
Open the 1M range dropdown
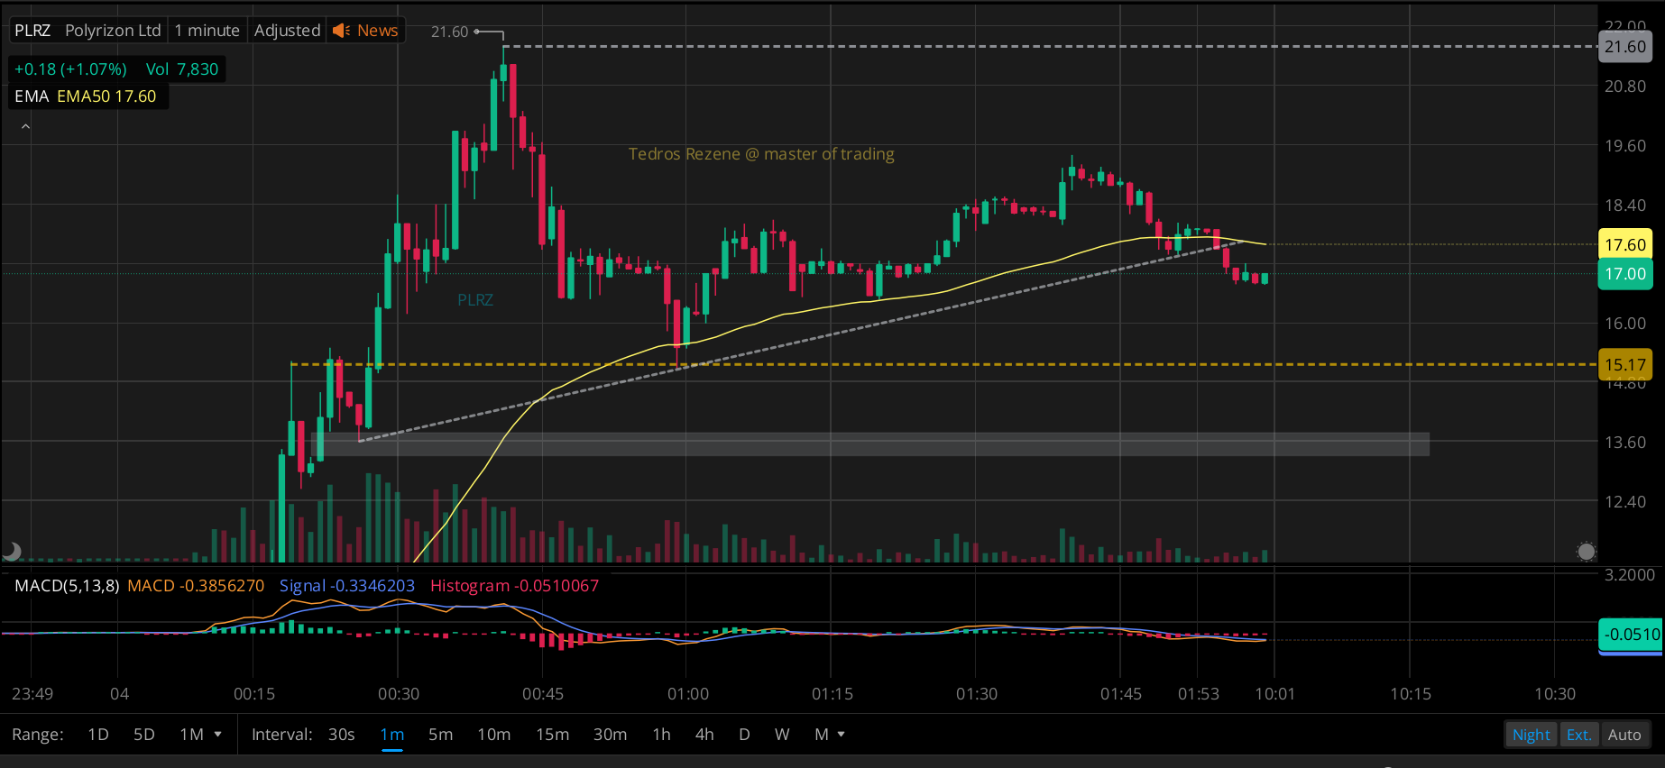[x=200, y=735]
